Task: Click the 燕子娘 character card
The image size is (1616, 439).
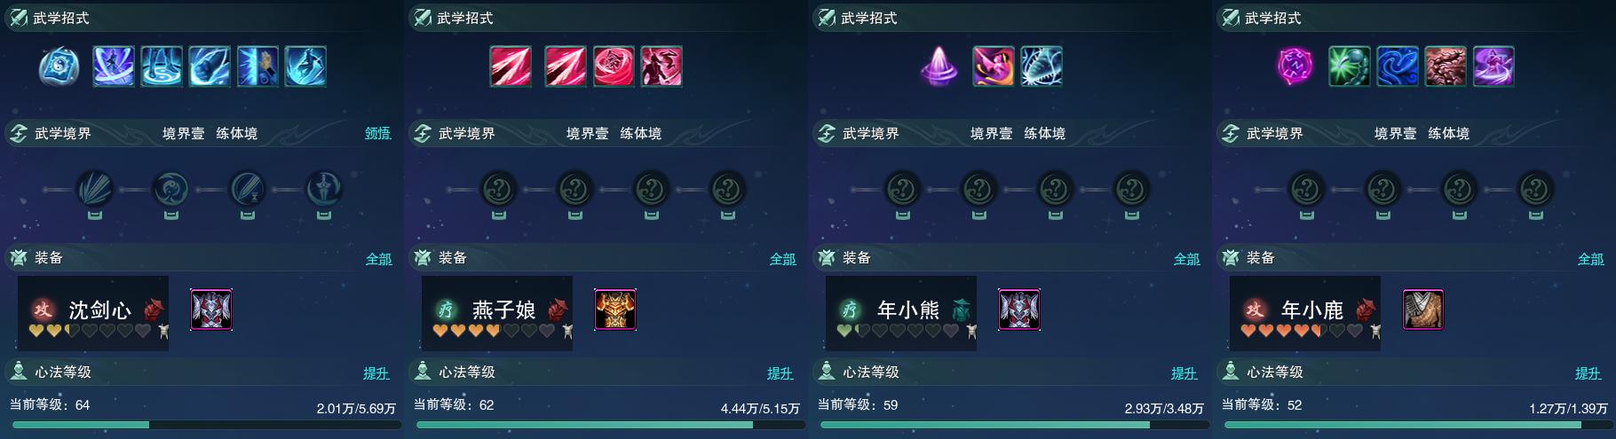Action: tap(497, 313)
